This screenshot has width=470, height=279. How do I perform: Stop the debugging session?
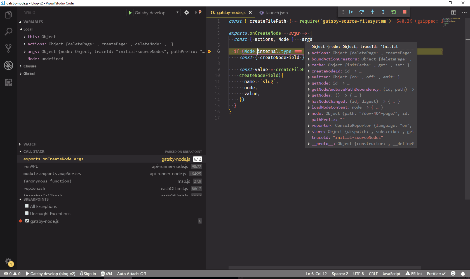tap(405, 12)
